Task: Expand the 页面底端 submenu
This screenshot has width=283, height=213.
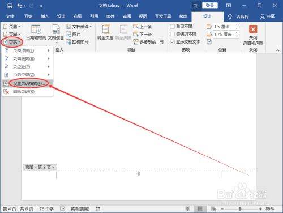Action: click(27, 59)
